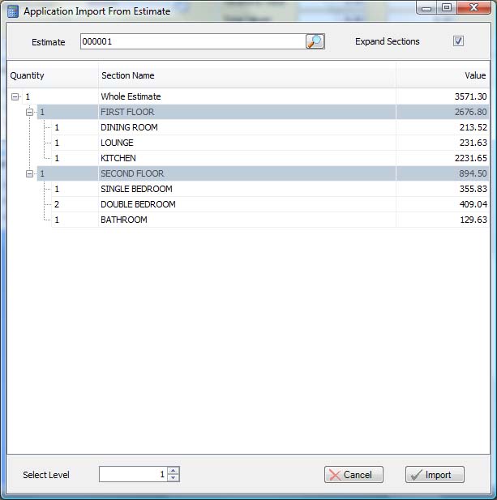Click the Estimate number input field
This screenshot has width=497, height=500.
pos(192,41)
